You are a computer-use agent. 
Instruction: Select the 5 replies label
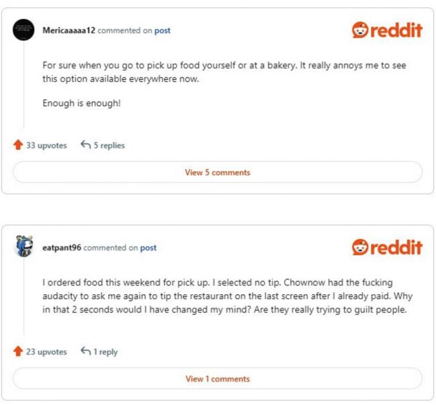pyautogui.click(x=109, y=145)
